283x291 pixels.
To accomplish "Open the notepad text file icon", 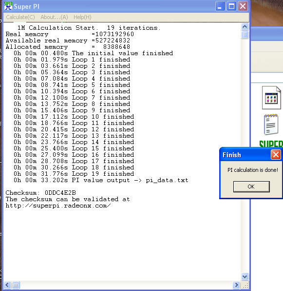I will (x=271, y=125).
